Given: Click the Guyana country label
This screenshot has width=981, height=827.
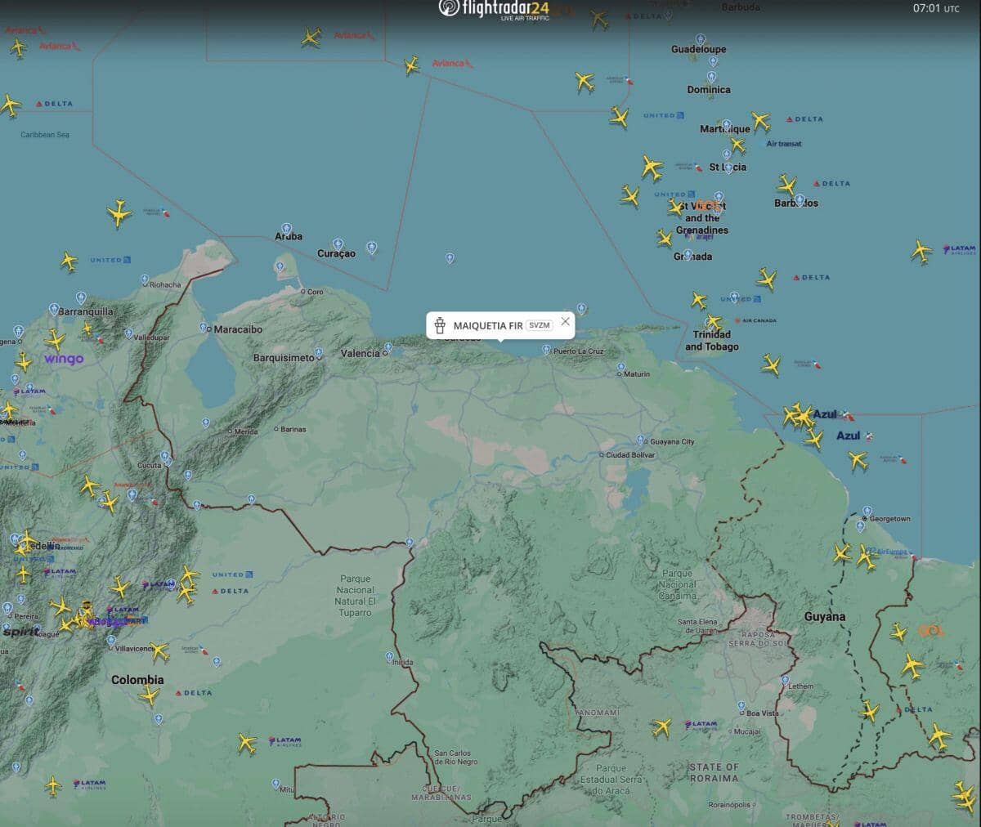Looking at the screenshot, I should tap(825, 617).
